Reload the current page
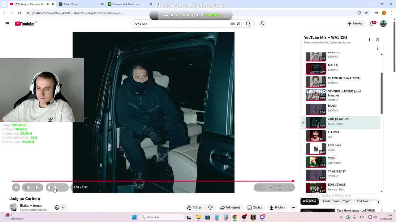Viewport: 396px width, 222px height. pos(19,13)
